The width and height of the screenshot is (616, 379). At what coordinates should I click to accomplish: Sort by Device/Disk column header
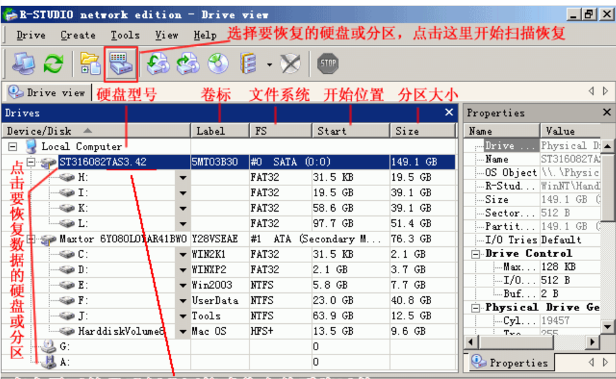click(x=96, y=131)
